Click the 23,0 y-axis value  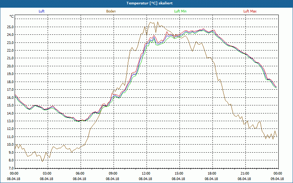click(x=11, y=42)
